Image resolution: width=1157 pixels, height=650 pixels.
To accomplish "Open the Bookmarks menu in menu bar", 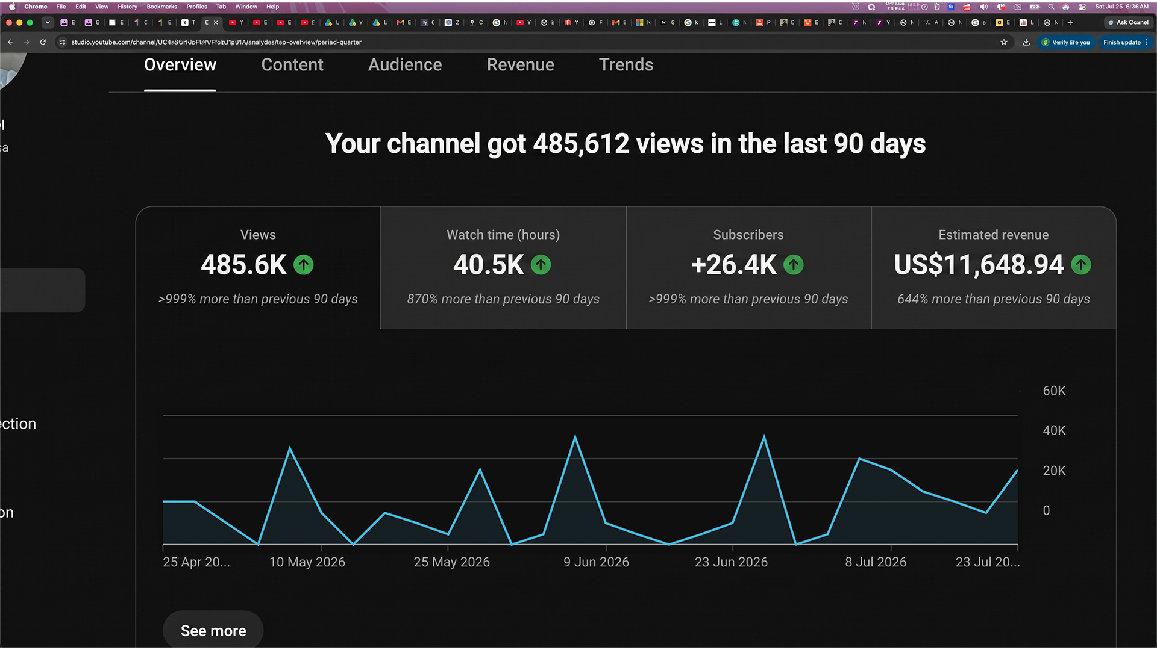I will click(161, 7).
